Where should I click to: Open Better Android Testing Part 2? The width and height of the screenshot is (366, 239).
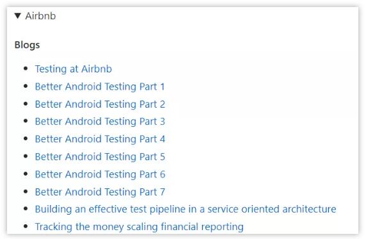(x=100, y=104)
